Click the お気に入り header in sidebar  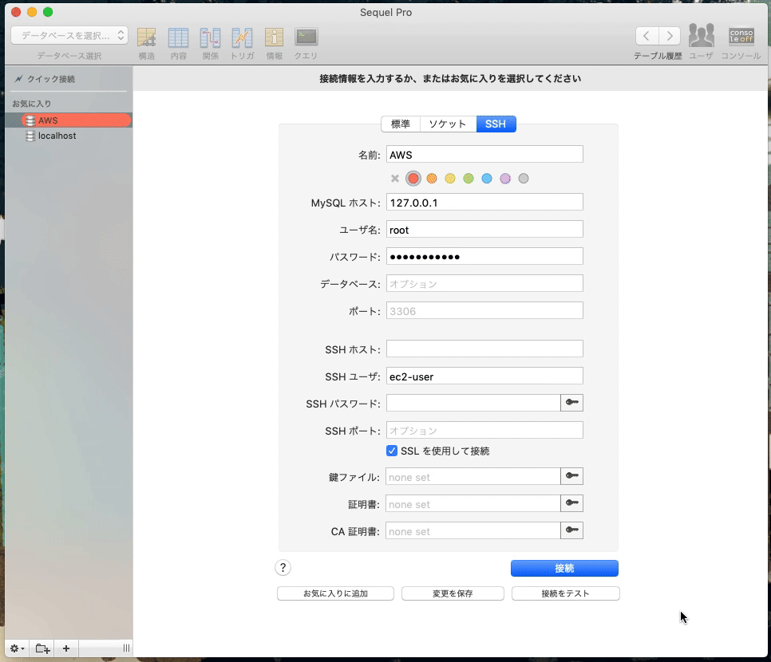click(31, 104)
